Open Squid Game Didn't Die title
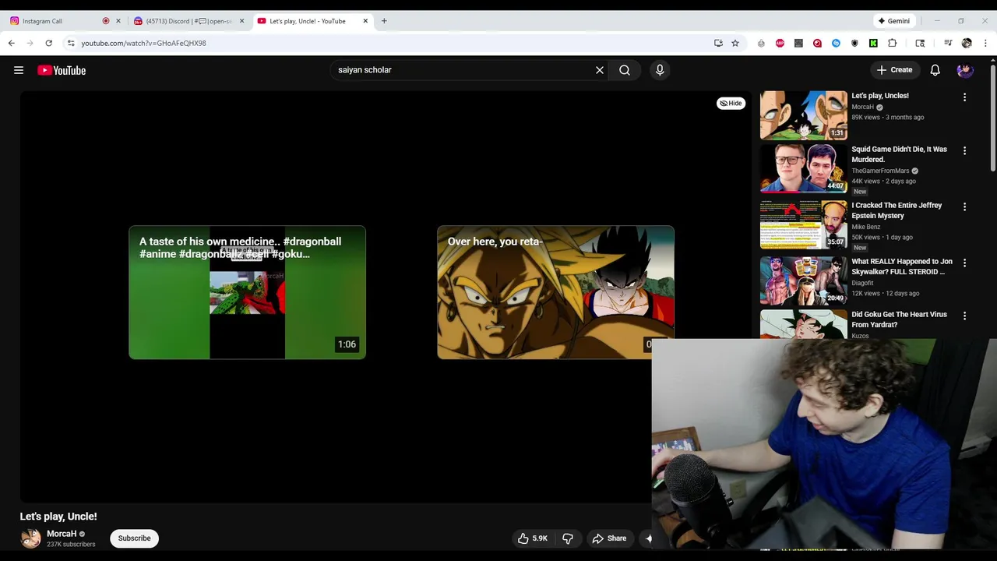This screenshot has height=561, width=997. click(899, 154)
